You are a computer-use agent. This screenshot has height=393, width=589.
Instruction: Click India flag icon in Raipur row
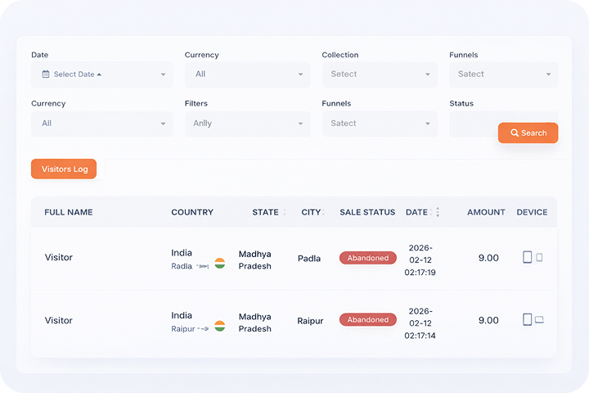coord(219,326)
